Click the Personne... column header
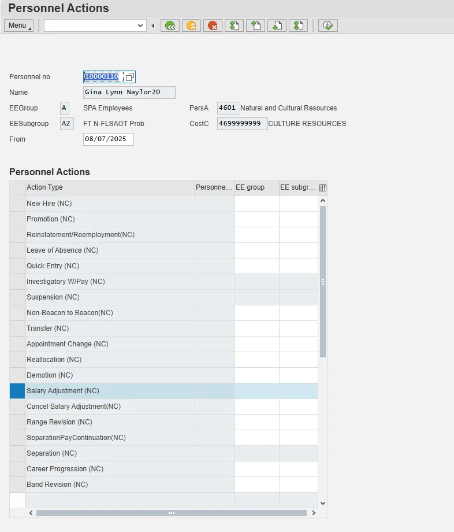454x532 pixels. click(x=215, y=187)
